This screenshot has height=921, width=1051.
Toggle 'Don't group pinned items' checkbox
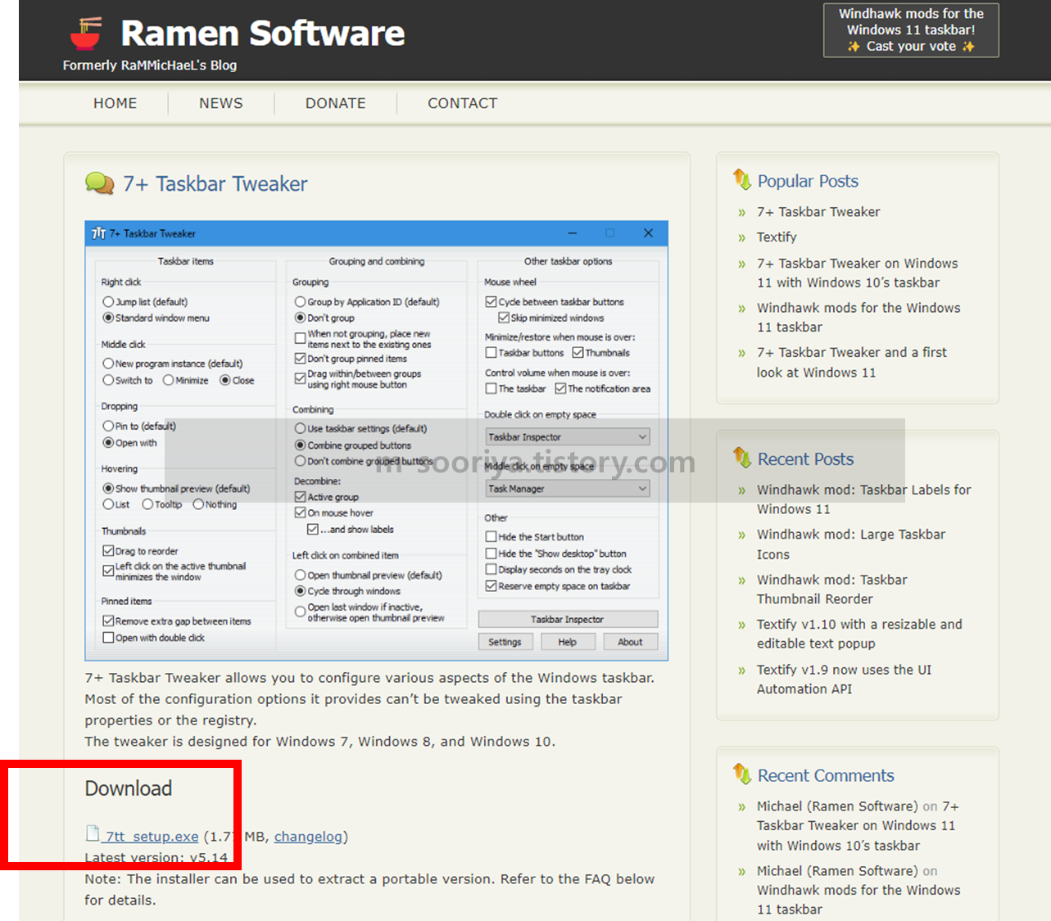[300, 359]
